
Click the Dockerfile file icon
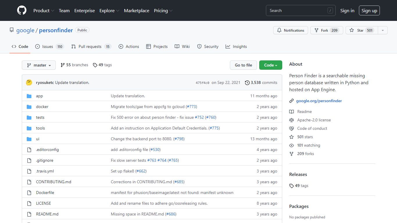(x=29, y=193)
